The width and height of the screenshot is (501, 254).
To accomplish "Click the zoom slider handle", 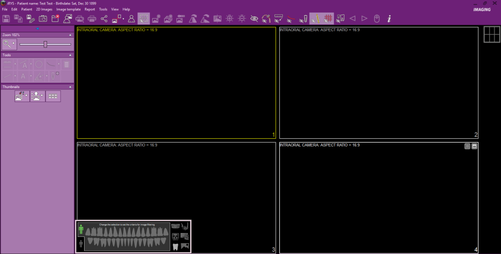I will click(46, 44).
